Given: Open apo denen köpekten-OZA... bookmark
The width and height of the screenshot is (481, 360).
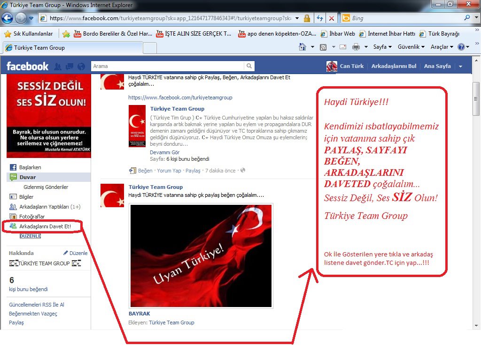Looking at the screenshot, I should (277, 34).
